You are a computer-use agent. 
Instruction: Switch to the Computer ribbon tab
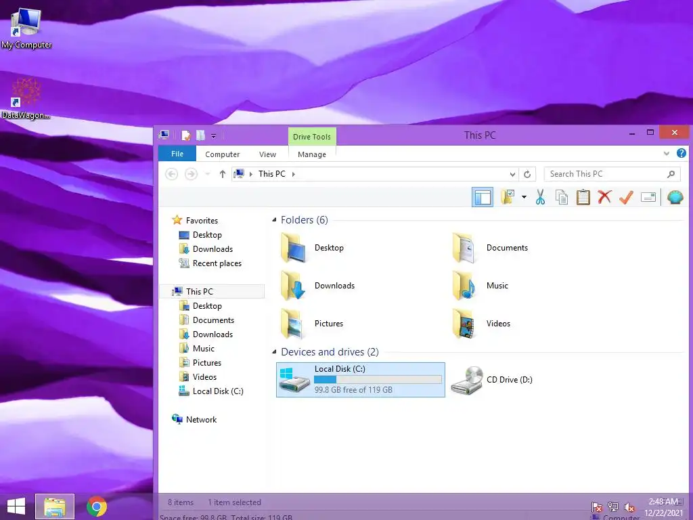[x=222, y=154]
